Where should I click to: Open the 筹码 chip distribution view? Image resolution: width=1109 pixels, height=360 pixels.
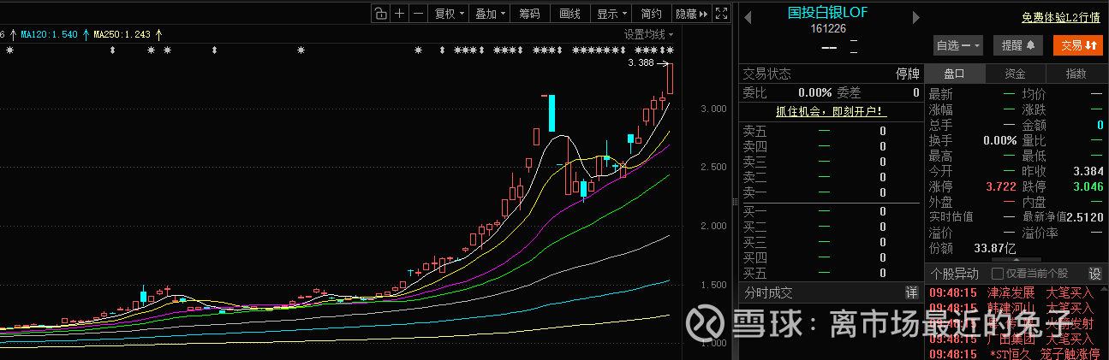(530, 13)
